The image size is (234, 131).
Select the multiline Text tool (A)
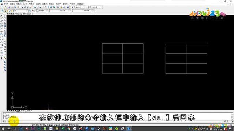[1, 58]
